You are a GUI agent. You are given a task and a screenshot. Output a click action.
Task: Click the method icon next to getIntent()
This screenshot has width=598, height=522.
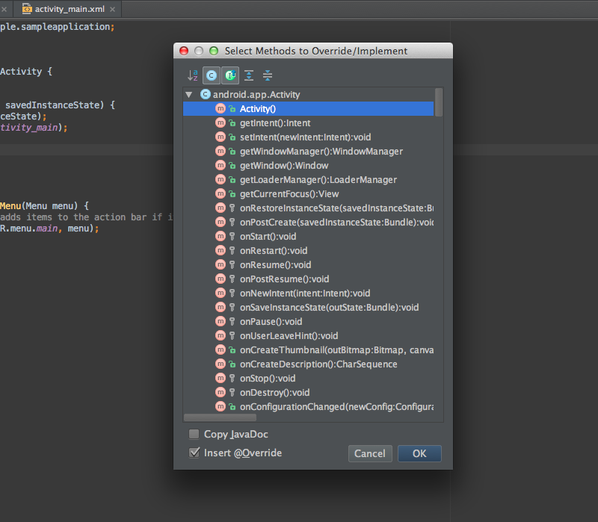[221, 122]
